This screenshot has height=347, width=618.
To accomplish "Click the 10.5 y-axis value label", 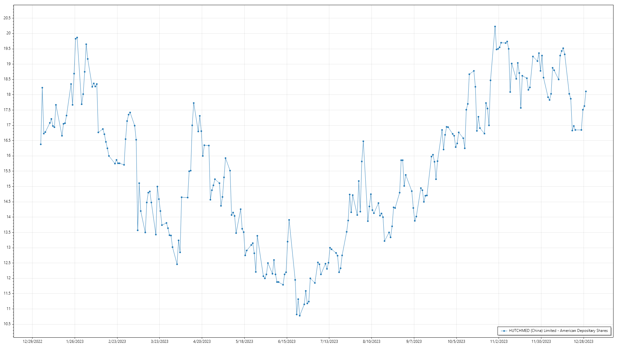I will 7,324.
